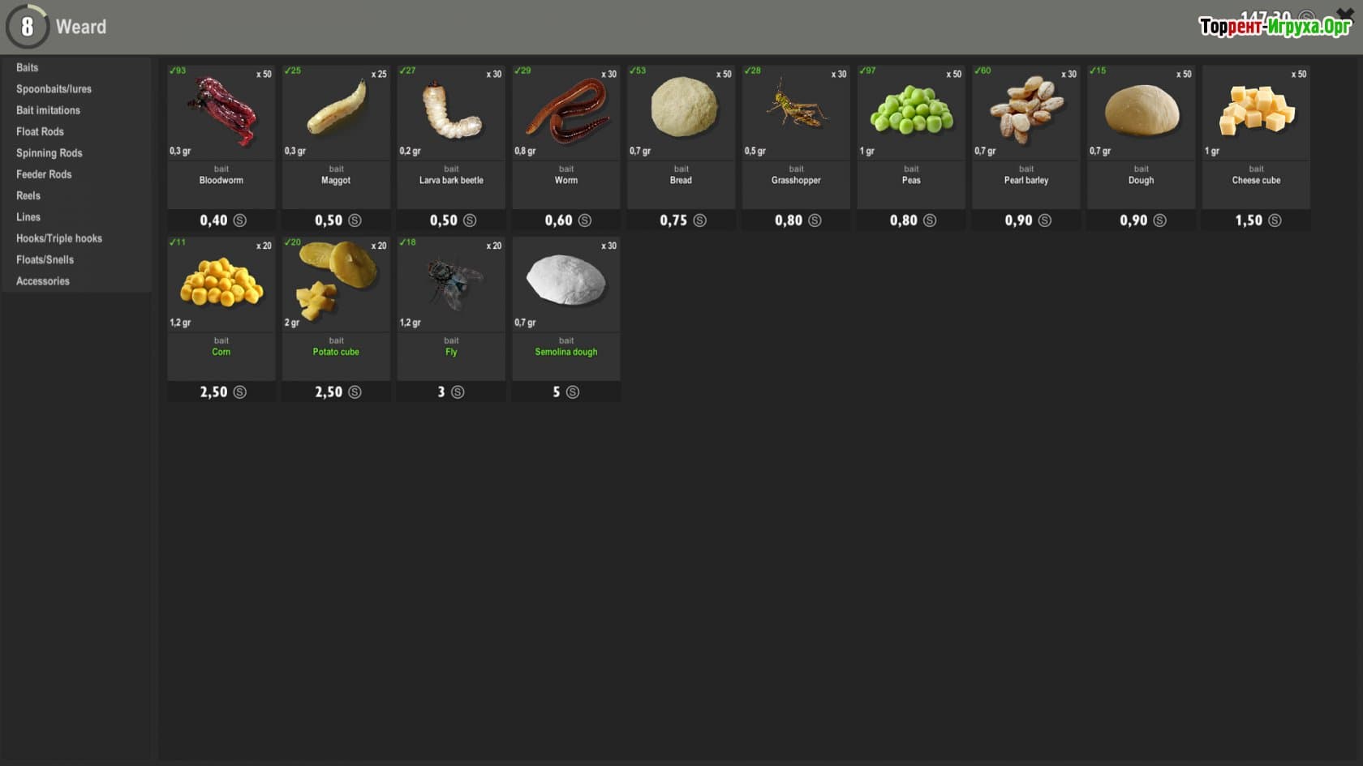The height and width of the screenshot is (766, 1363).
Task: Choose the Larva bark beetle icon
Action: pos(451,111)
